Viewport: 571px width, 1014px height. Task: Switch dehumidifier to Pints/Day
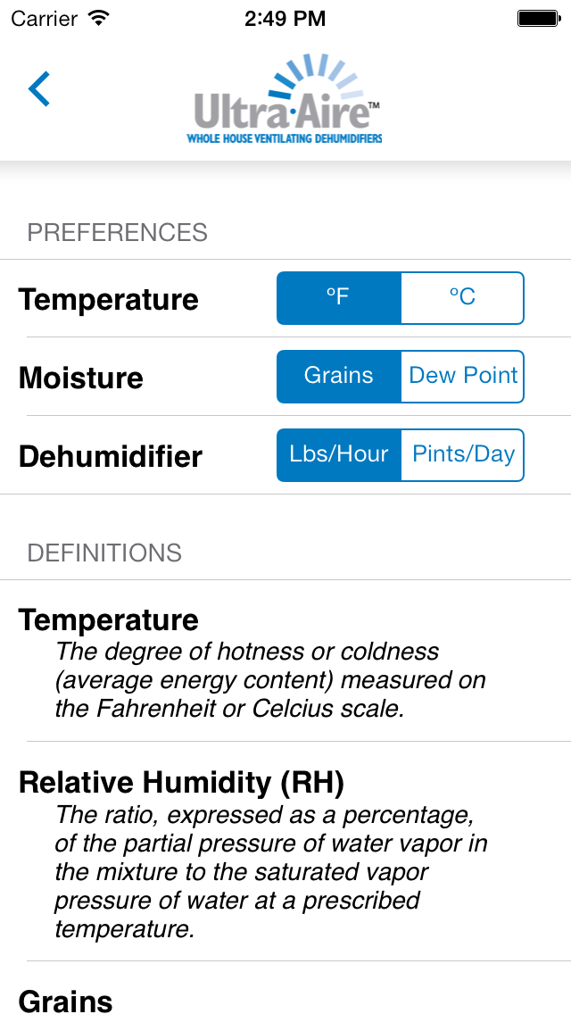tap(462, 455)
